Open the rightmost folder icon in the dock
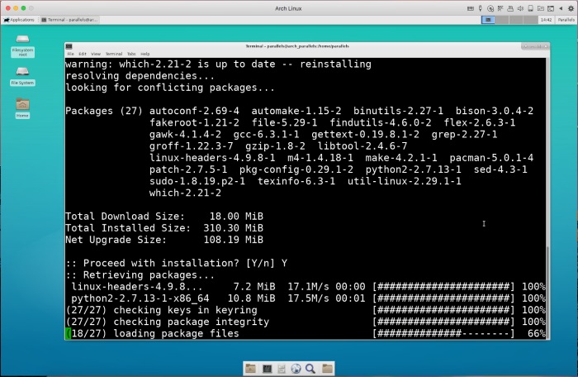578x377 pixels. tap(327, 369)
